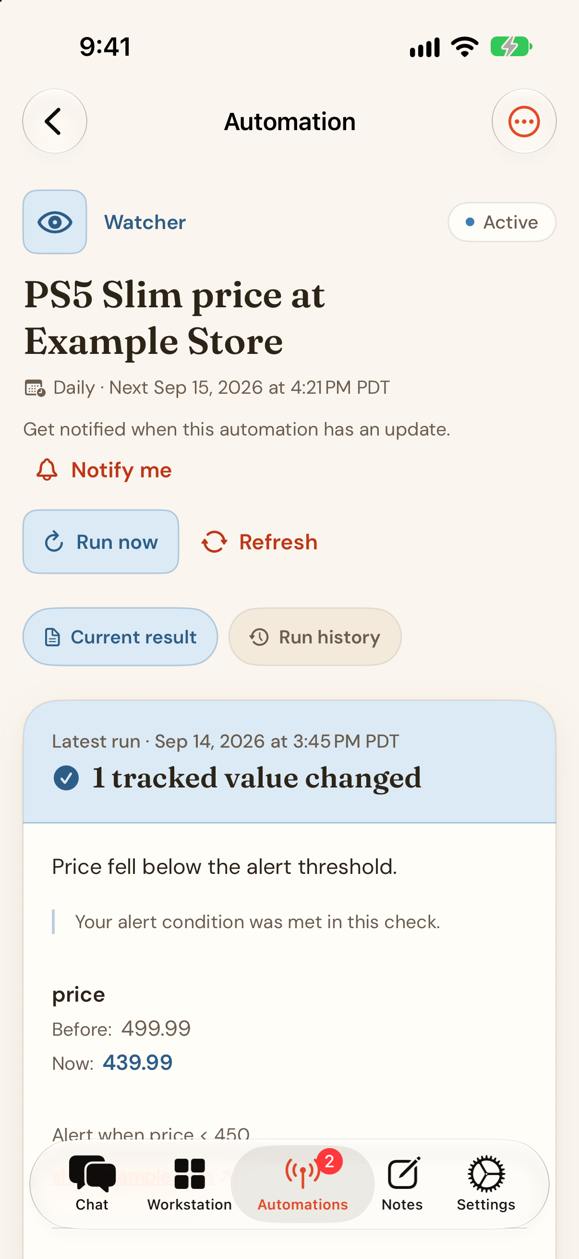Screen dimensions: 579x1259
Task: Open the Notes tab
Action: (x=402, y=1183)
